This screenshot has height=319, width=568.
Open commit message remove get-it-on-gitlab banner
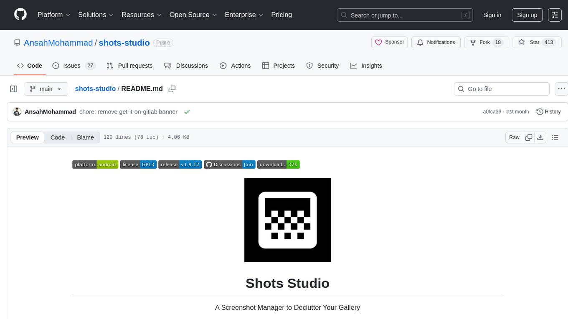click(129, 112)
